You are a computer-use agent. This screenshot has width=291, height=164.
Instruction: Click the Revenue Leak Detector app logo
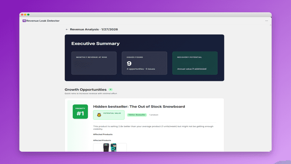[x=24, y=21]
